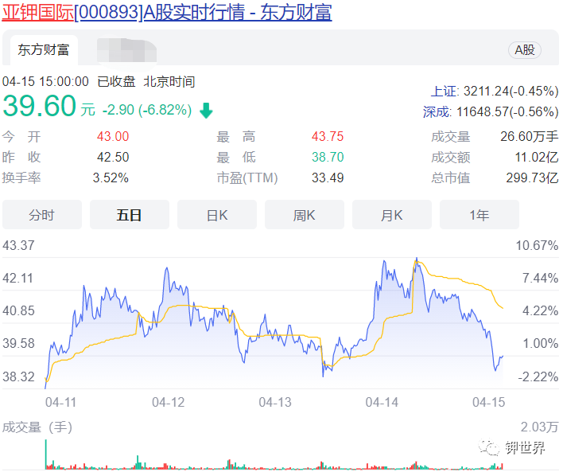The image size is (563, 472).
Task: Click the blurred tab next to 东方财富
Action: pos(126,50)
